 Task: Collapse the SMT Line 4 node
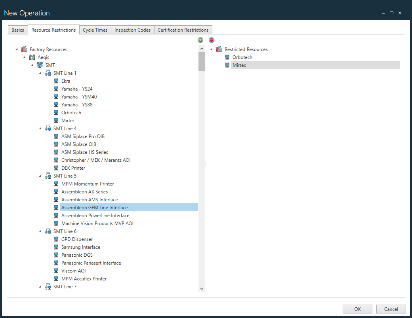[40, 128]
